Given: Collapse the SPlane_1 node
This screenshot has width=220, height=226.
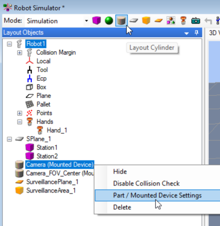Looking at the screenshot, I should click(9, 139).
